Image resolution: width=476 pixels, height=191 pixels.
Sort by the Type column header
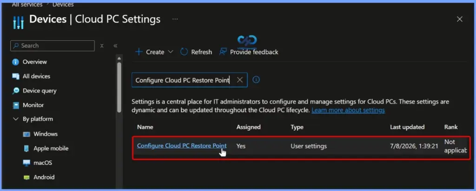[x=297, y=127]
